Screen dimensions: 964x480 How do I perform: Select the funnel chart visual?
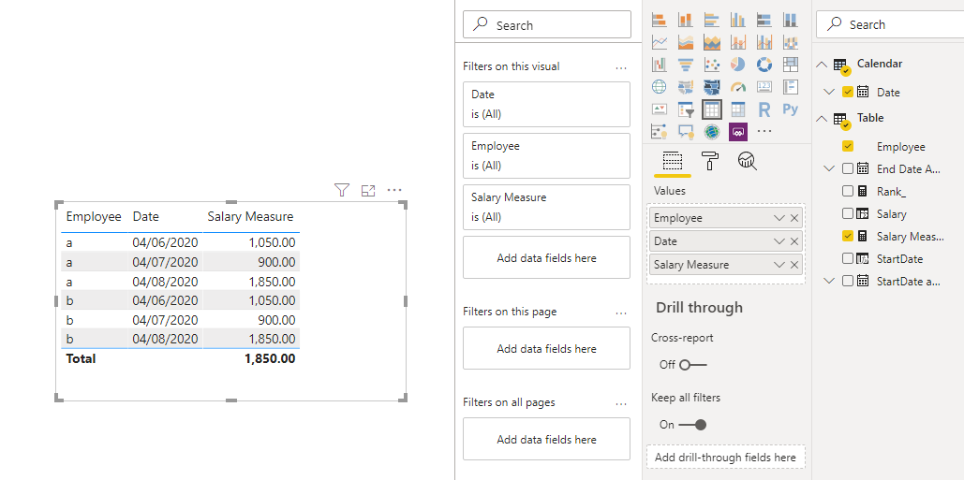coord(686,64)
